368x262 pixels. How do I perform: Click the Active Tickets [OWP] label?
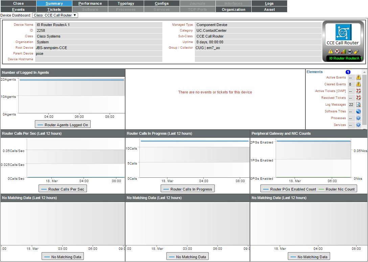tap(330, 91)
